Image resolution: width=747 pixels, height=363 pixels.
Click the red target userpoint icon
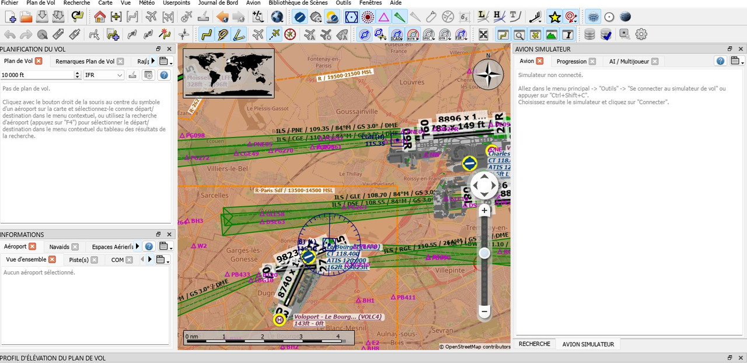tap(571, 17)
